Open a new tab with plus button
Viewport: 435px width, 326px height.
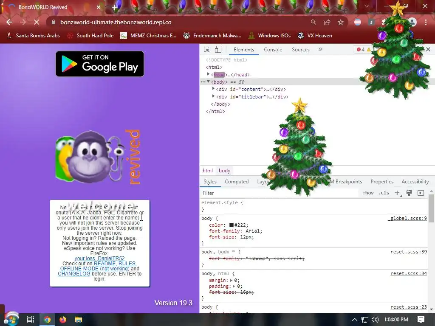pos(115,8)
